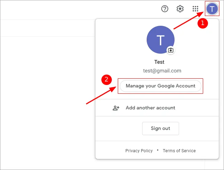Click the add-person icon beside Add another account

(x=116, y=108)
